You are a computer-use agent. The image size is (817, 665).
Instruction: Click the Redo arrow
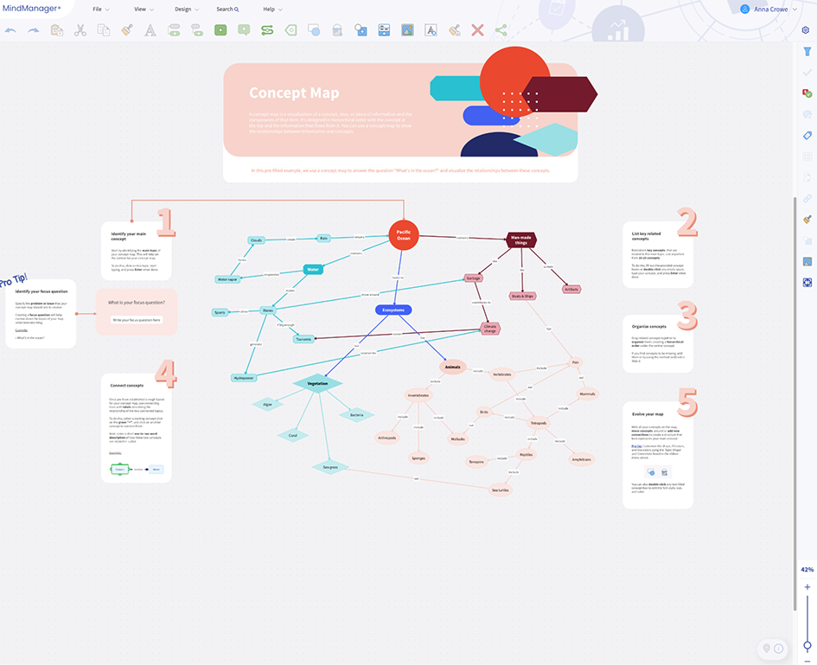(33, 29)
